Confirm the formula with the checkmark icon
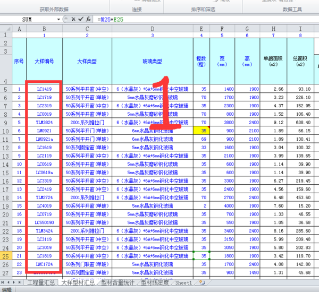319x292 pixels. [x=81, y=19]
